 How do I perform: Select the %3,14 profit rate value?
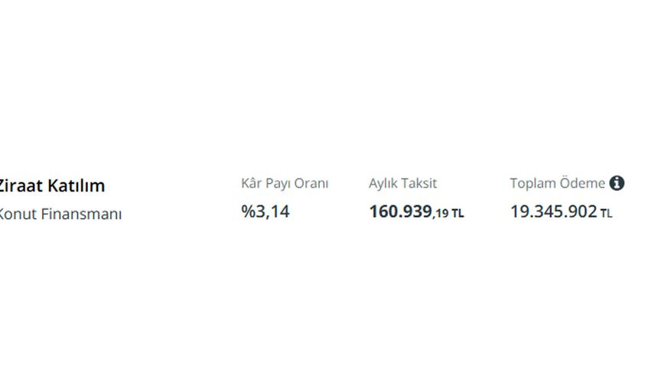(265, 211)
